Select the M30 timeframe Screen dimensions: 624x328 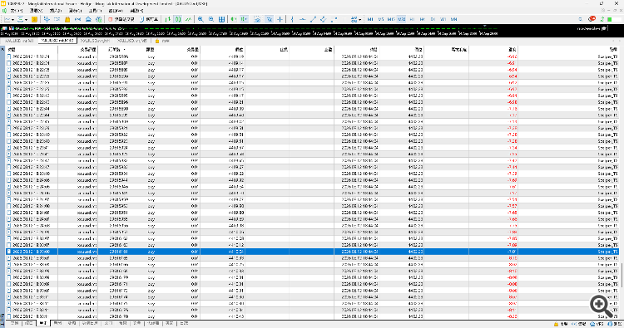[402, 19]
